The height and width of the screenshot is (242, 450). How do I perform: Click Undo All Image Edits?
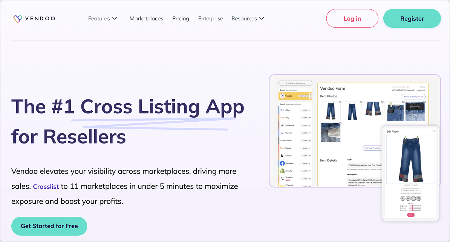point(411,190)
